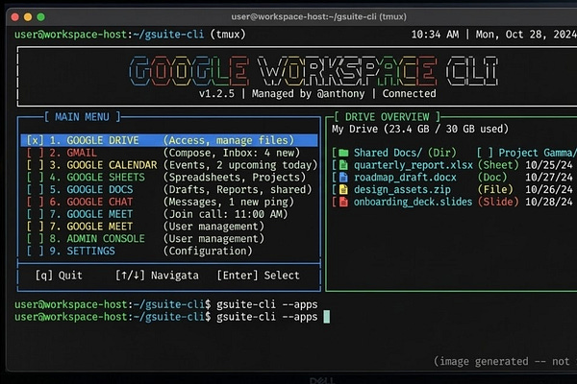Click the My Drive storage usage line
Screen dimensions: 577x384
(x=420, y=129)
